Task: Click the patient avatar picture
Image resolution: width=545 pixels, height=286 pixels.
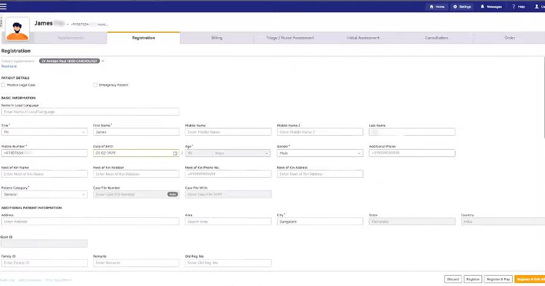Action: click(x=18, y=30)
